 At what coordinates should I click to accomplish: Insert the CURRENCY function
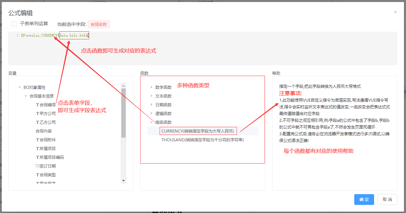(x=198, y=131)
